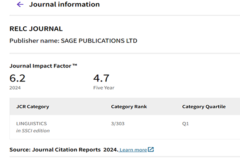Select the 3/303 rank value

tap(118, 124)
